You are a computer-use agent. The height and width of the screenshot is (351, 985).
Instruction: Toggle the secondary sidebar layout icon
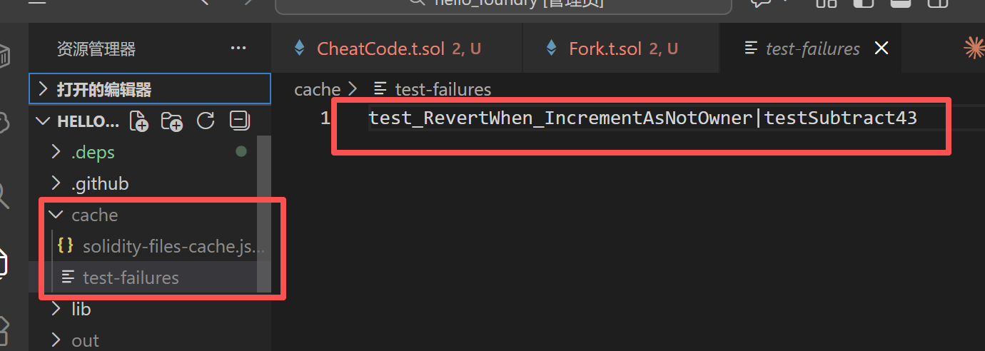click(937, 3)
